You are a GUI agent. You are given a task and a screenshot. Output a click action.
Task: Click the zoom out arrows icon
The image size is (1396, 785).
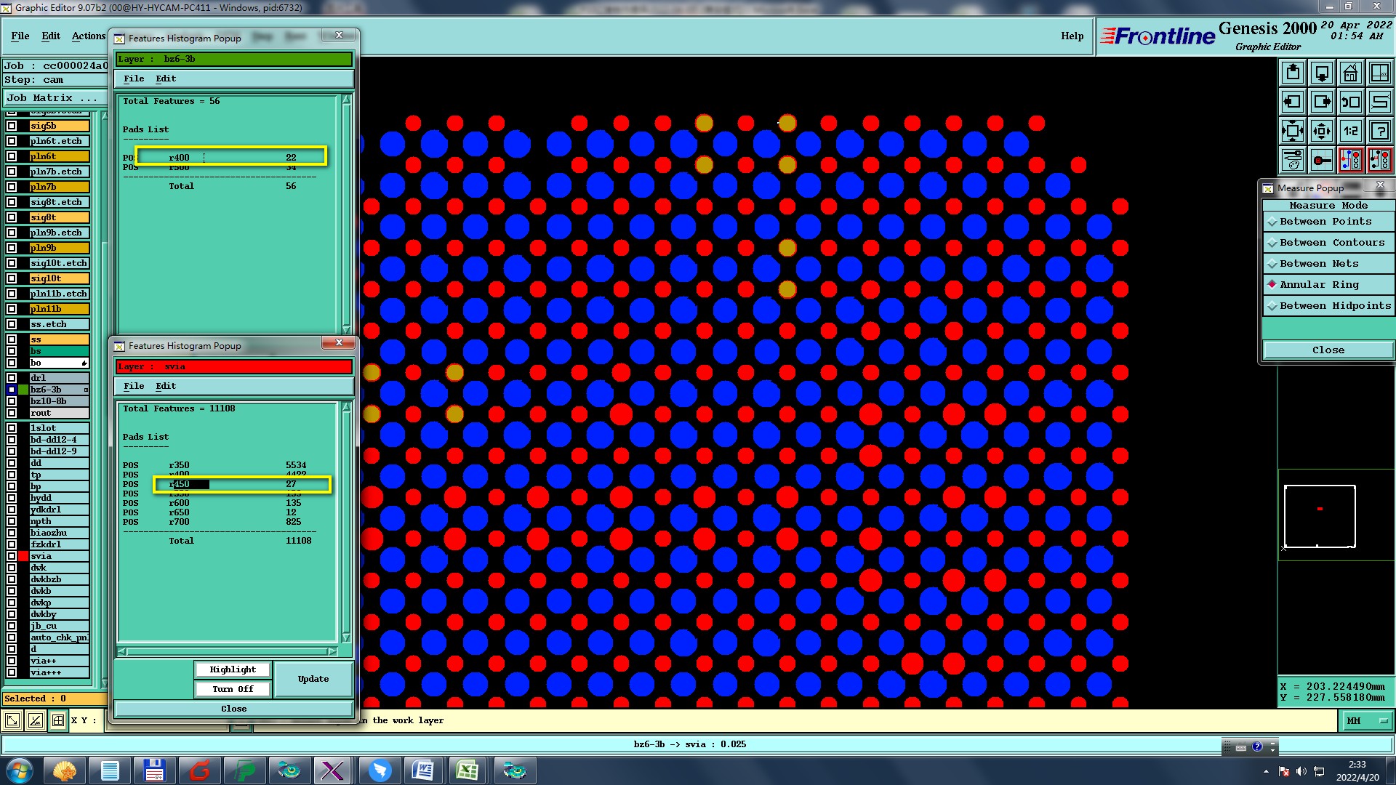(1322, 131)
